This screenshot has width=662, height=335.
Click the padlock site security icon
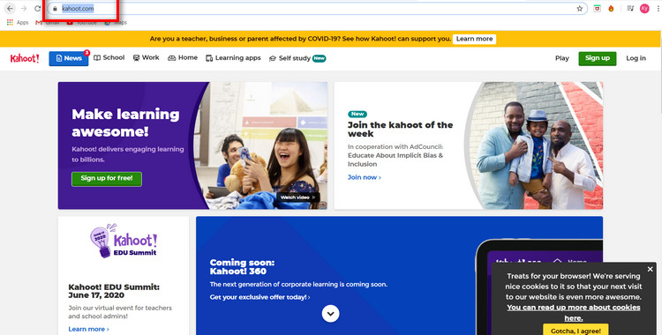click(x=55, y=9)
